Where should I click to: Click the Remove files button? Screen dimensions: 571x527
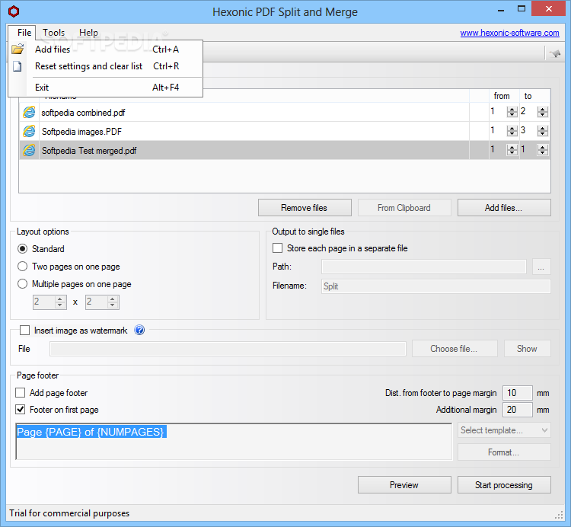pos(305,208)
